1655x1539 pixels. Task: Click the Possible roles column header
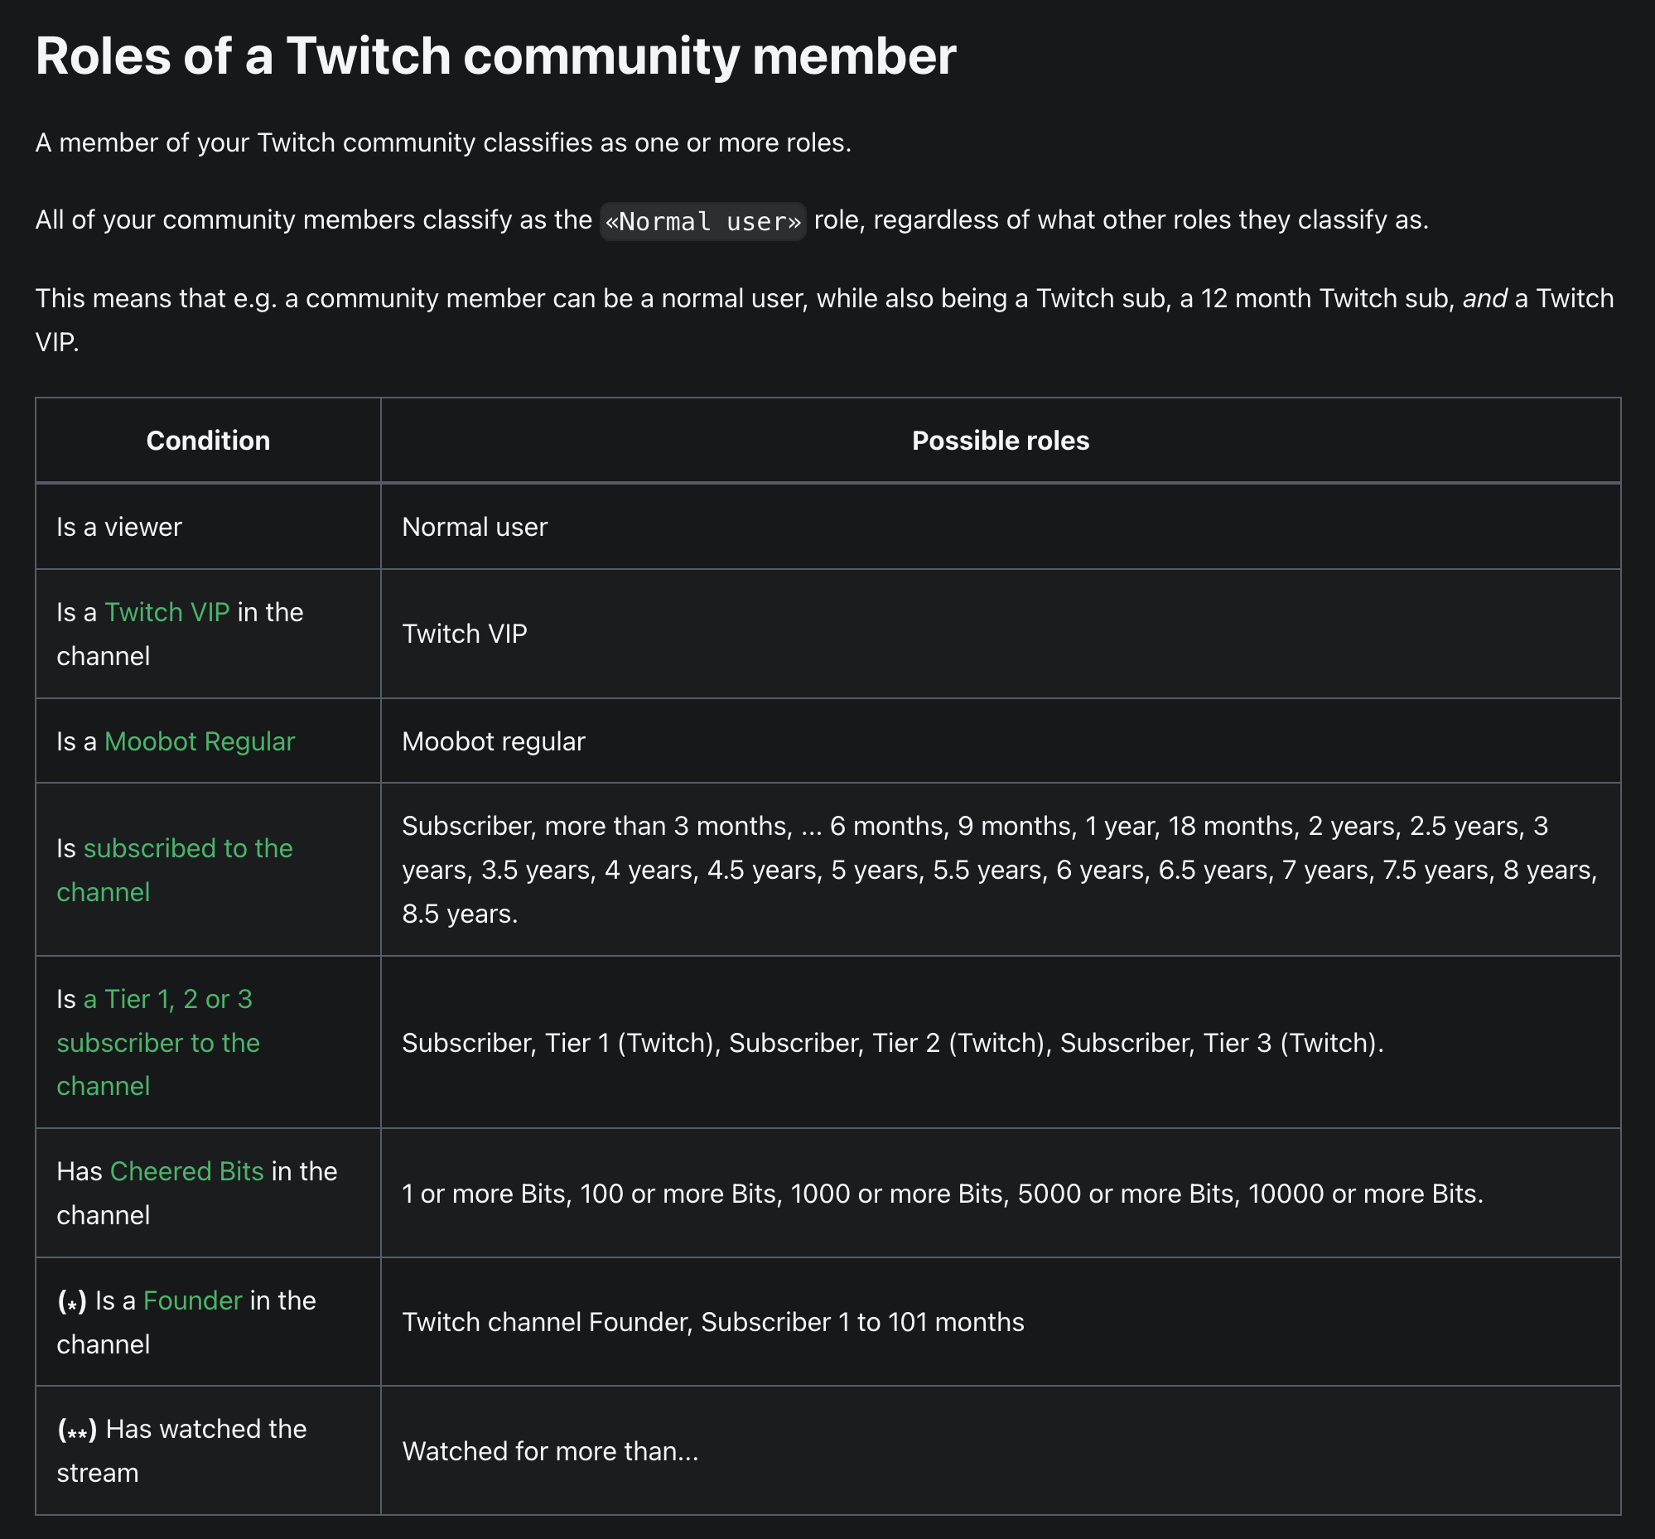pos(1000,441)
